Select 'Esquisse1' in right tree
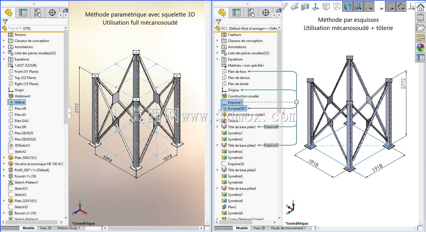Viewport: 426px width, 232px height. (x=232, y=102)
